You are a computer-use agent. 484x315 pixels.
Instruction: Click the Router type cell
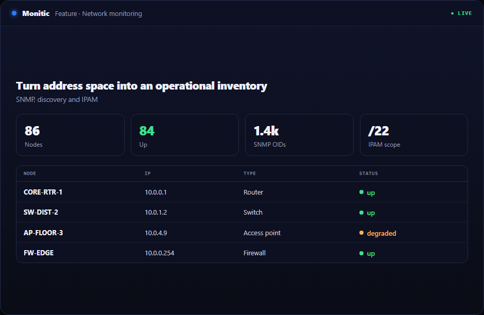point(253,192)
